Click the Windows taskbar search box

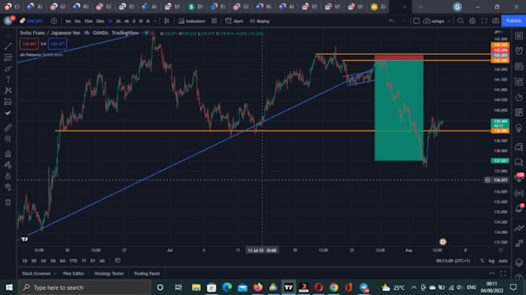[x=85, y=287]
